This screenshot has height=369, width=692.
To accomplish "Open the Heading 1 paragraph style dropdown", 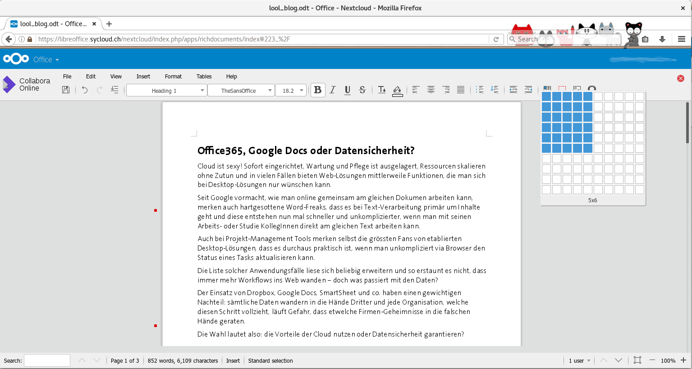I will (202, 91).
